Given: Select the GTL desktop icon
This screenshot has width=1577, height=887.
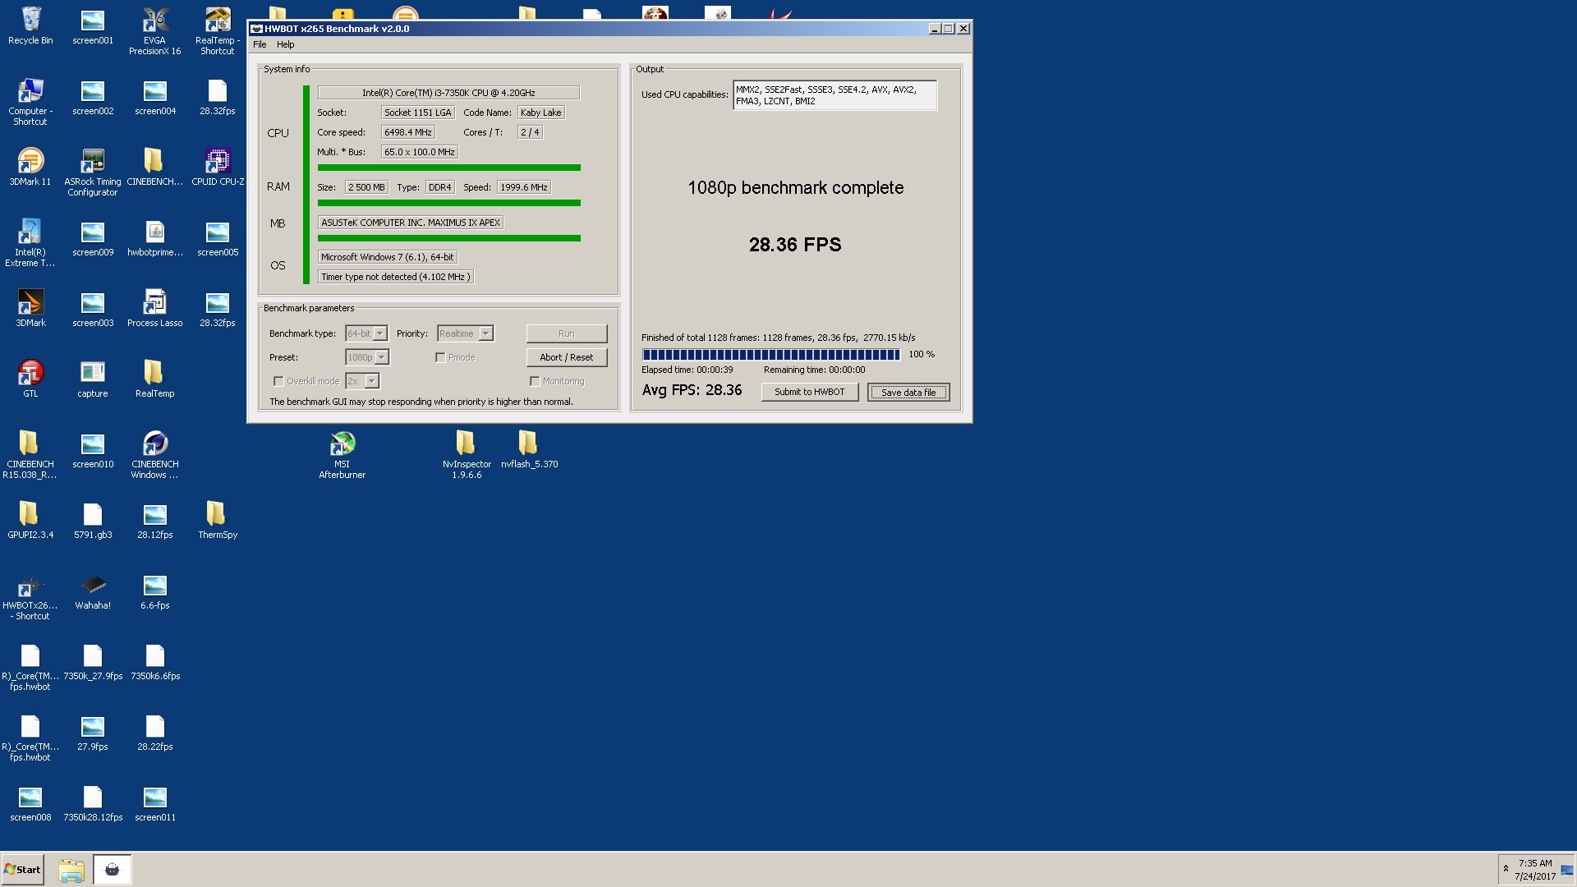Looking at the screenshot, I should point(30,379).
